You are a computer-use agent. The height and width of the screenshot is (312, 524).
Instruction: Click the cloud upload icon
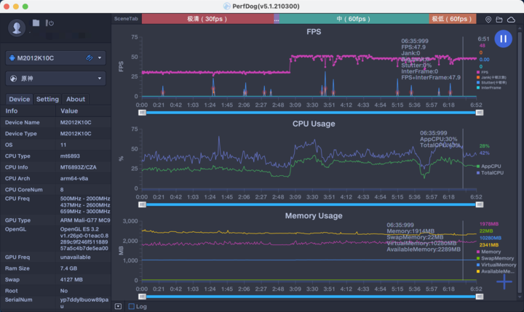tap(509, 20)
